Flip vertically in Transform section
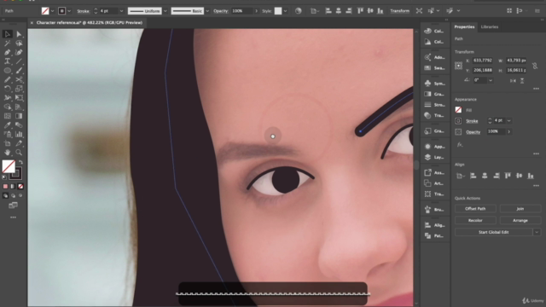Image resolution: width=546 pixels, height=307 pixels. pos(522,80)
